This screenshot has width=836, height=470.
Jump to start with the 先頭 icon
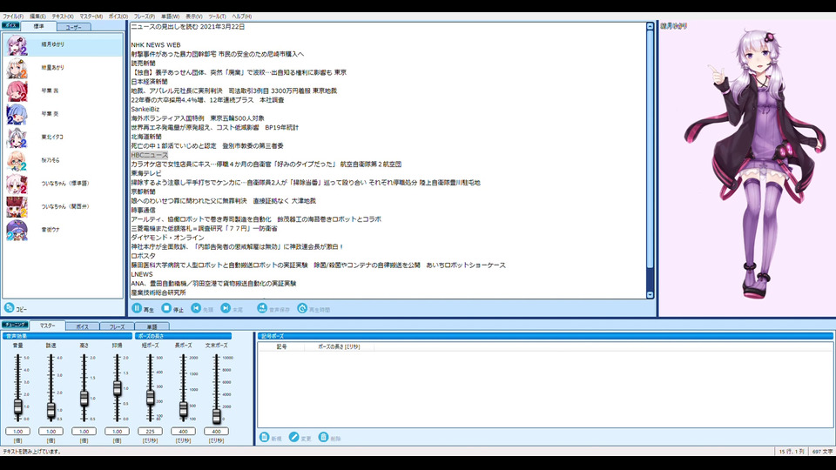[196, 308]
